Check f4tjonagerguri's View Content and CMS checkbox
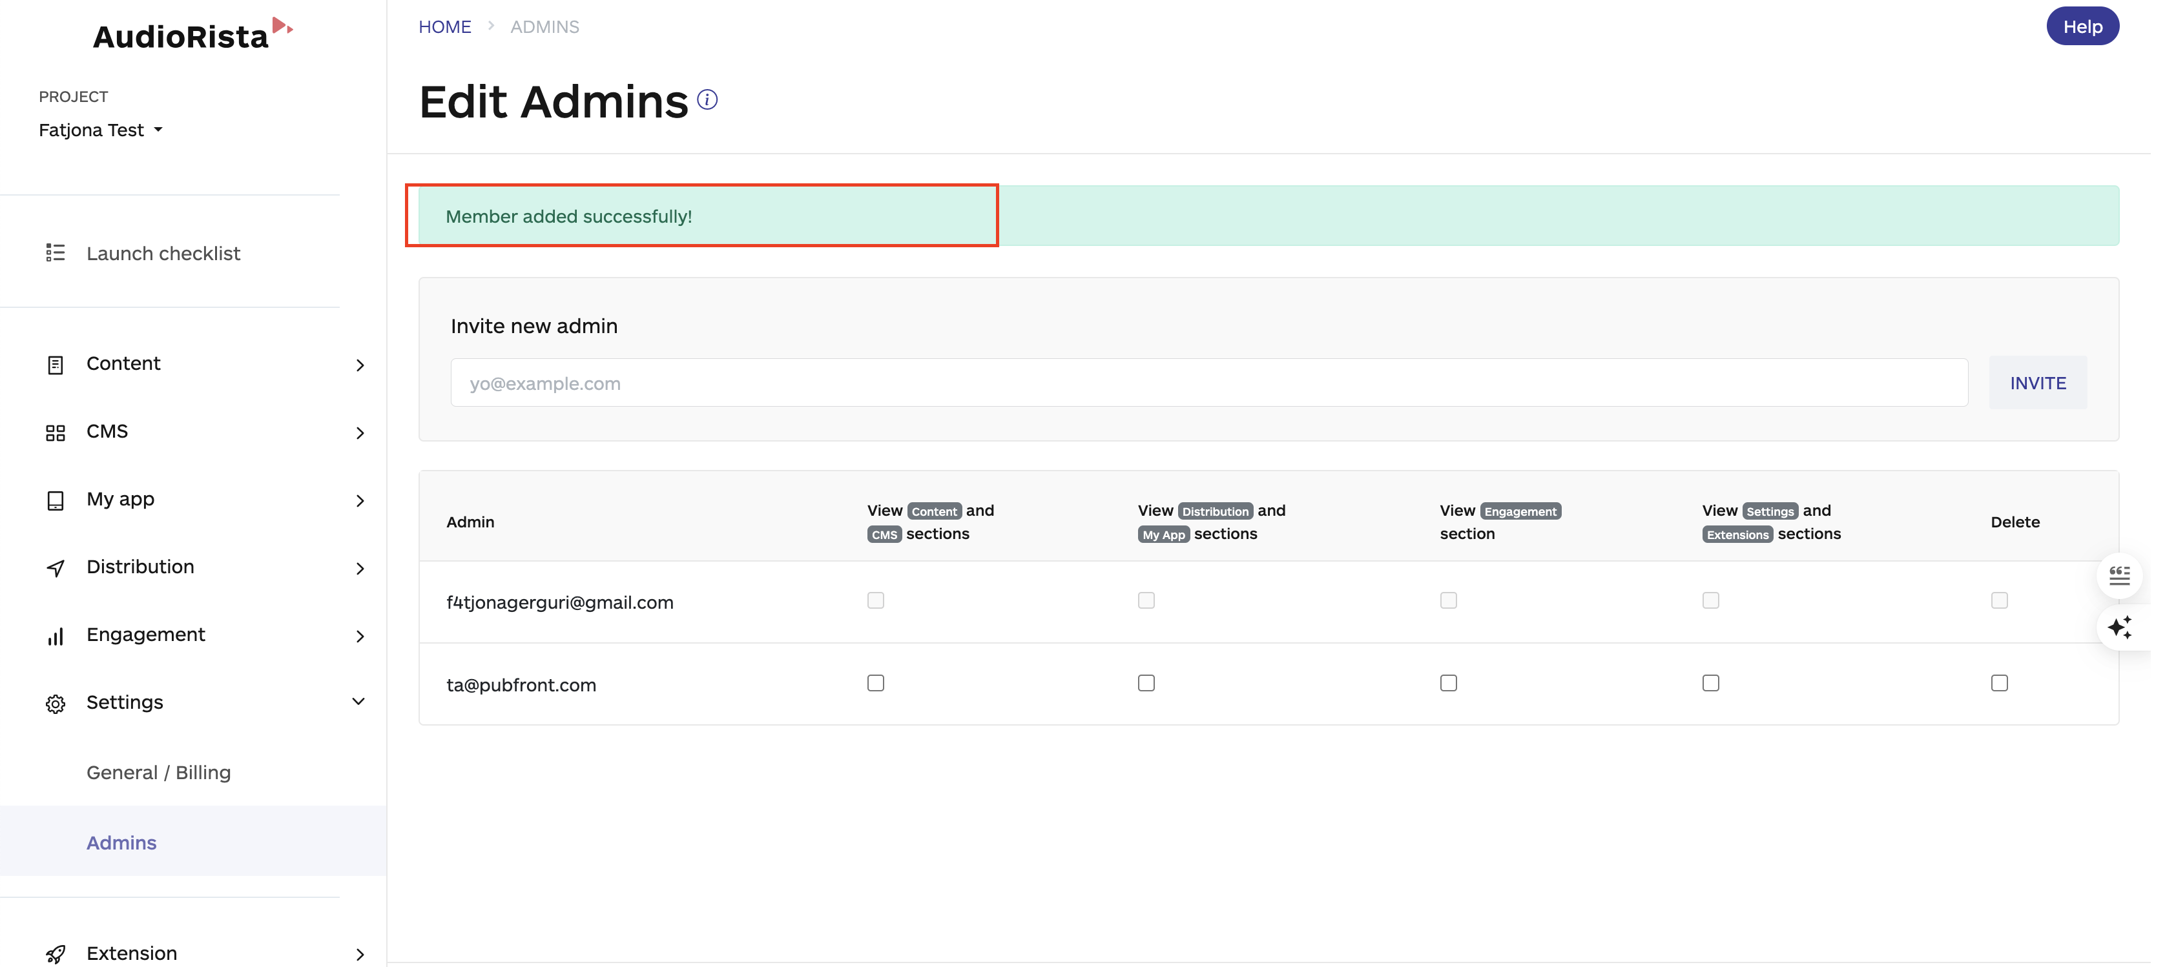Viewport: 2165px width, 967px height. click(875, 600)
